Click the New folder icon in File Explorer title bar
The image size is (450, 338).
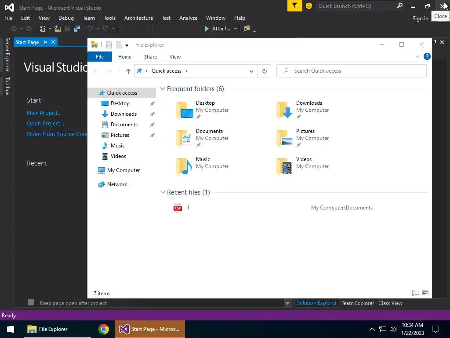[119, 45]
